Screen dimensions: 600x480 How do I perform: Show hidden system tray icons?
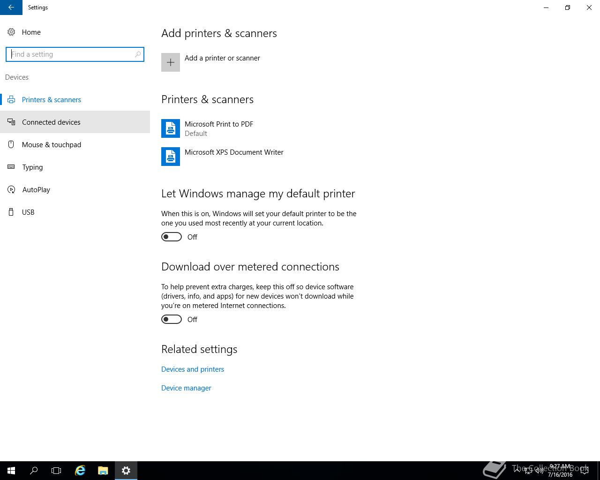tap(517, 471)
